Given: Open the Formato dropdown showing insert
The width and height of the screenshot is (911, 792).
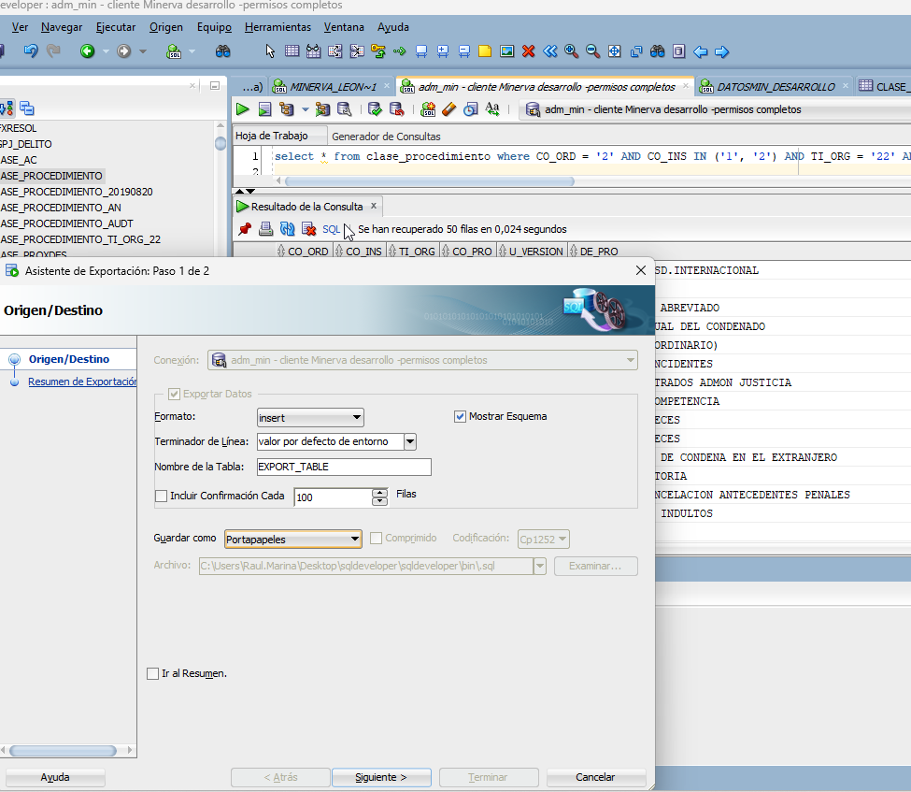Looking at the screenshot, I should (310, 417).
